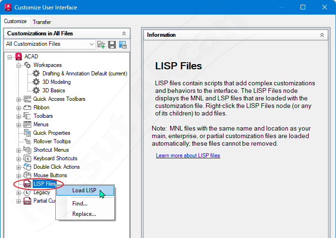Expand the Shortcut Menus node
This screenshot has width=336, height=238.
pos(18,150)
